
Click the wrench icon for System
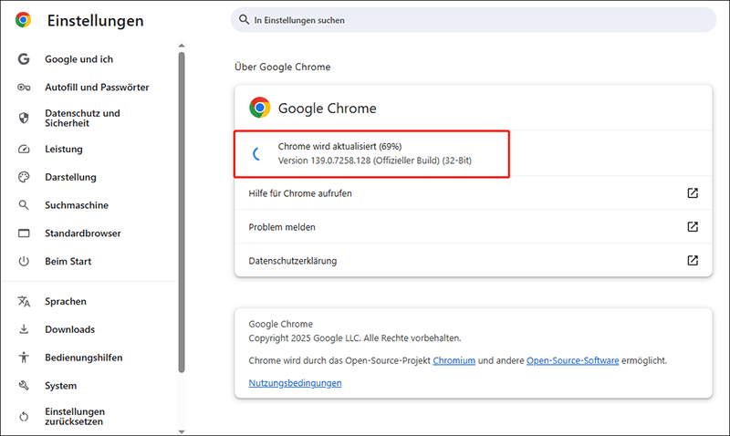coord(24,385)
